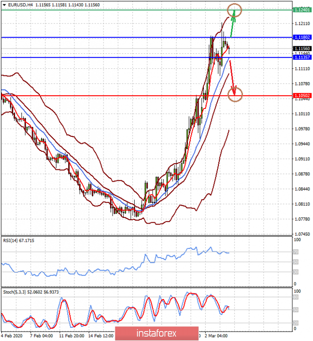This screenshot has width=313, height=341.
Task: Open the dropdown triangle next to EURUSD,H4
Action: pyautogui.click(x=4, y=5)
